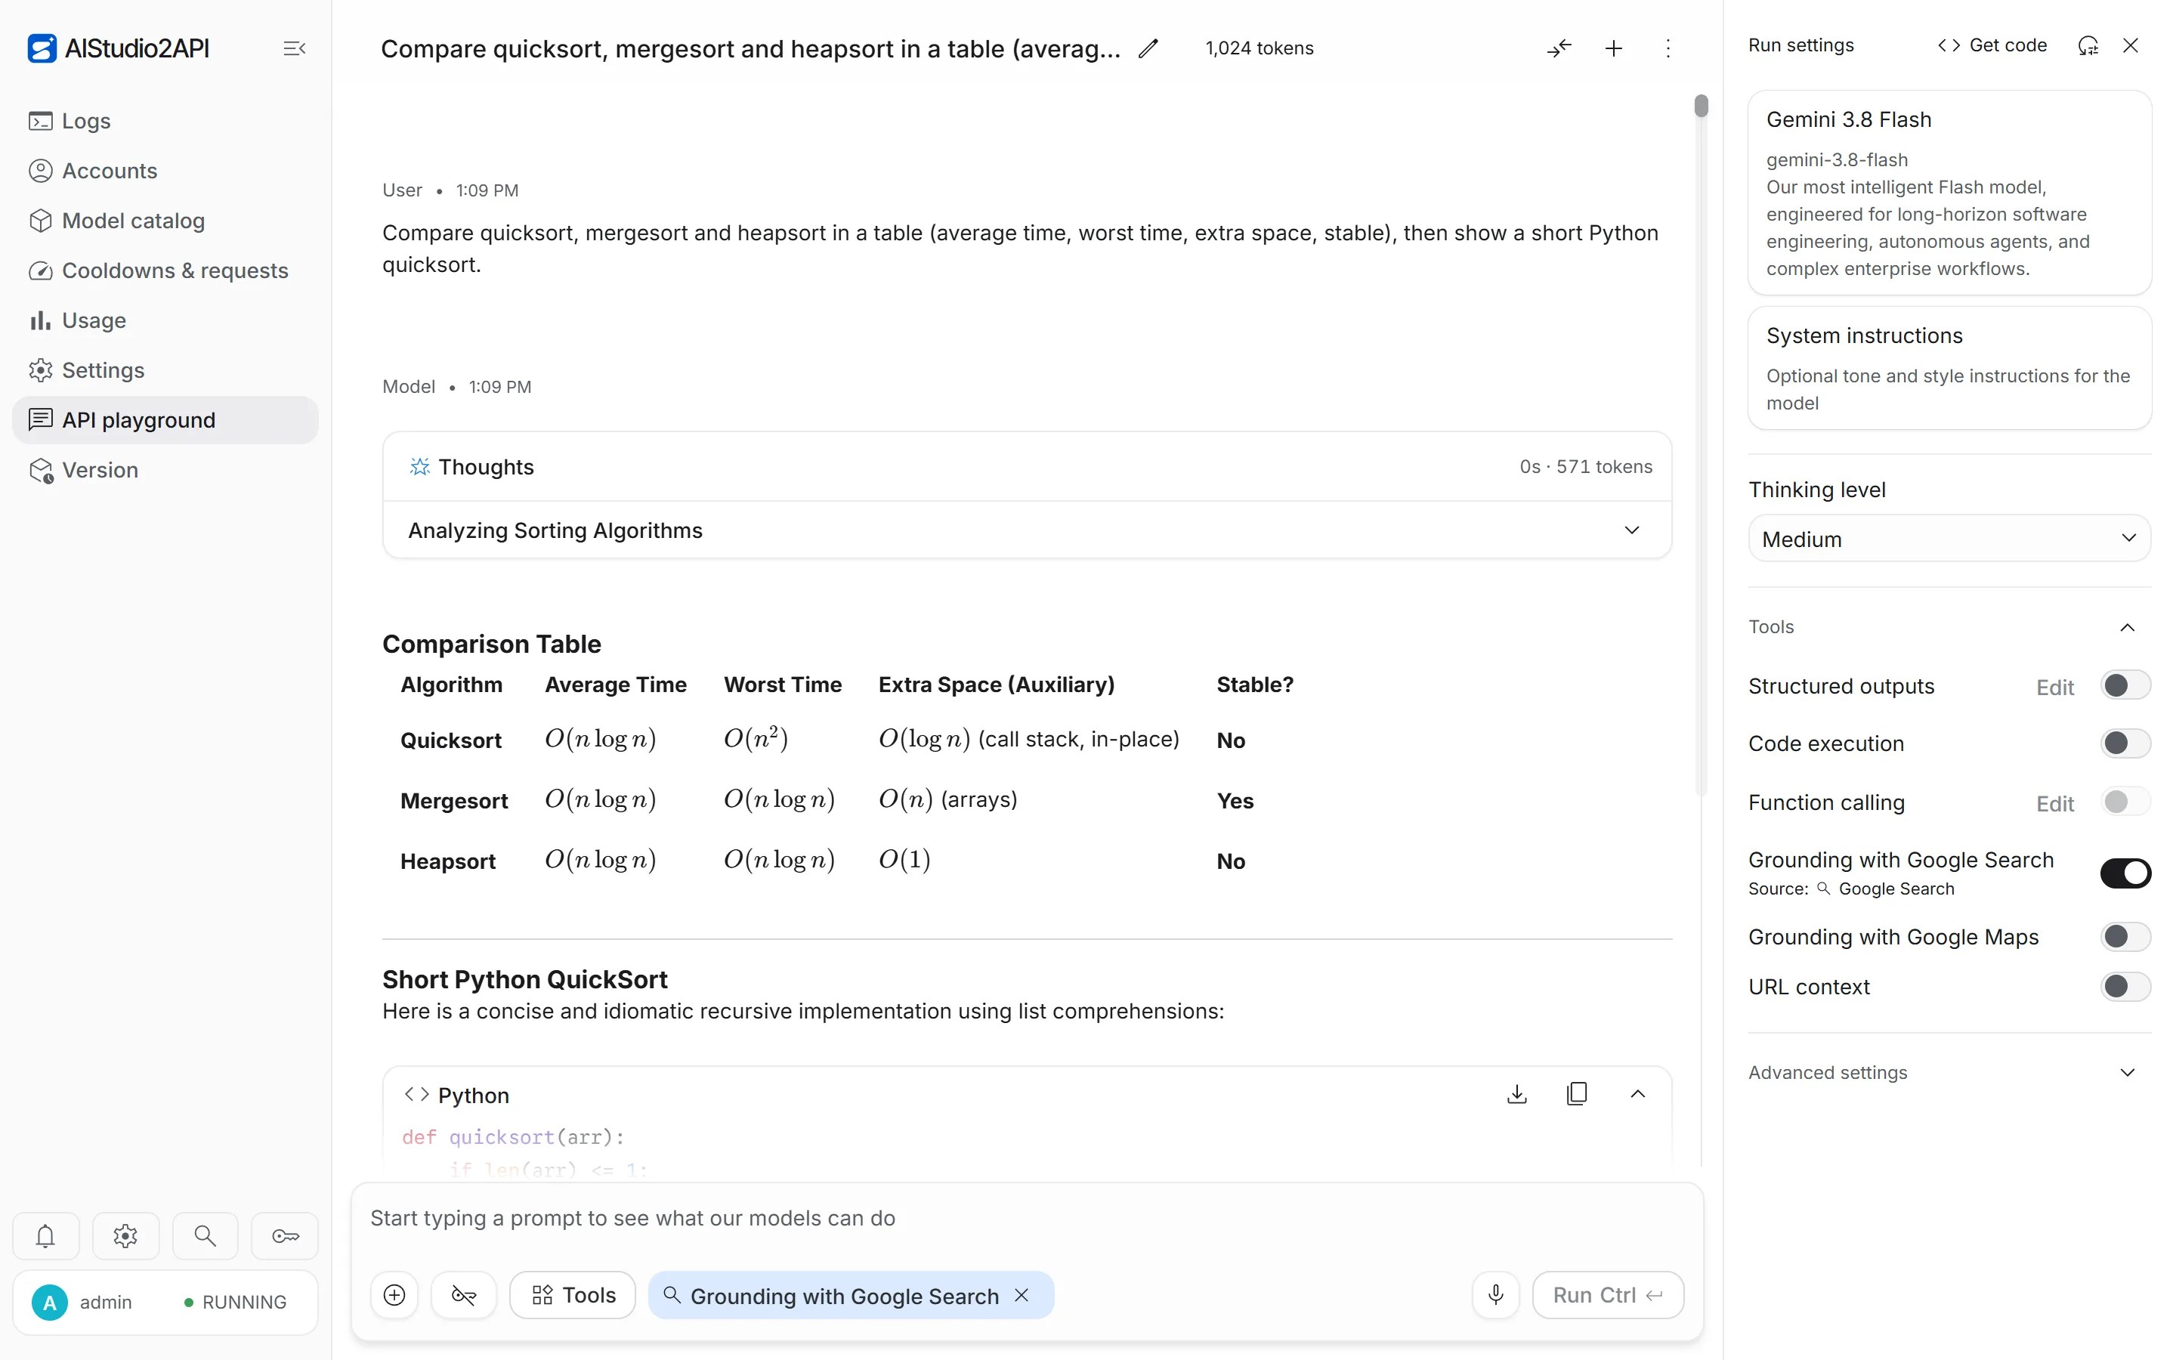Enable Code execution switch

[2125, 743]
